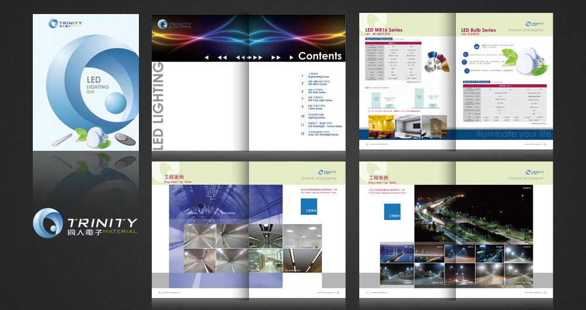Open the LED MR16 Series contents entry
The image size is (586, 310).
click(x=319, y=84)
